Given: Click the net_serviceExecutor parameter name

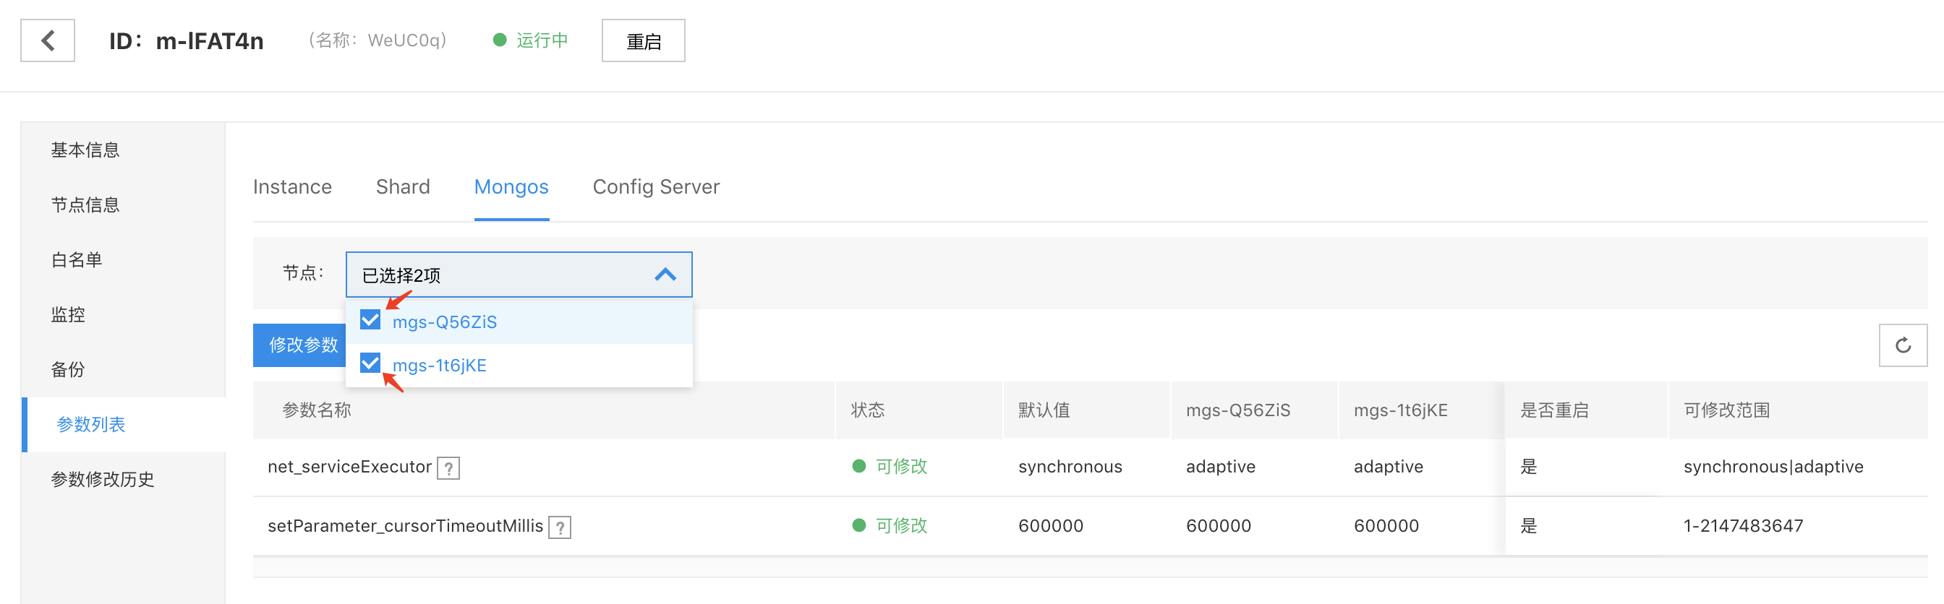Looking at the screenshot, I should 349,467.
